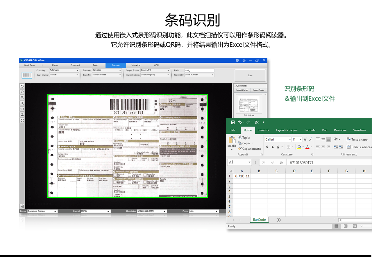Toggle Testo a capo text wrapping
This screenshot has height=257, width=372.
[357, 140]
